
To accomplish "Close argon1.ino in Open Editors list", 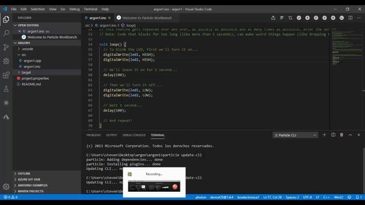I will (x=19, y=31).
